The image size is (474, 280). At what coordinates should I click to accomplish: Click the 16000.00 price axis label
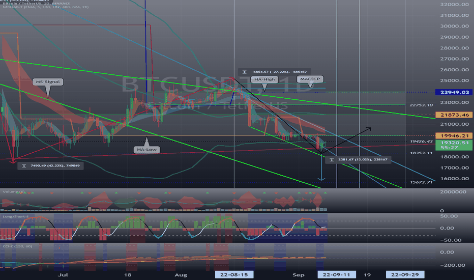point(454,179)
